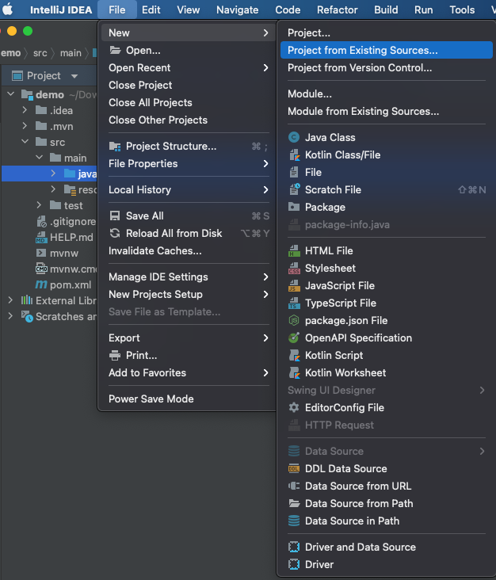Click the Kotlin Class/File icon
Viewport: 496px width, 580px height.
coord(294,155)
